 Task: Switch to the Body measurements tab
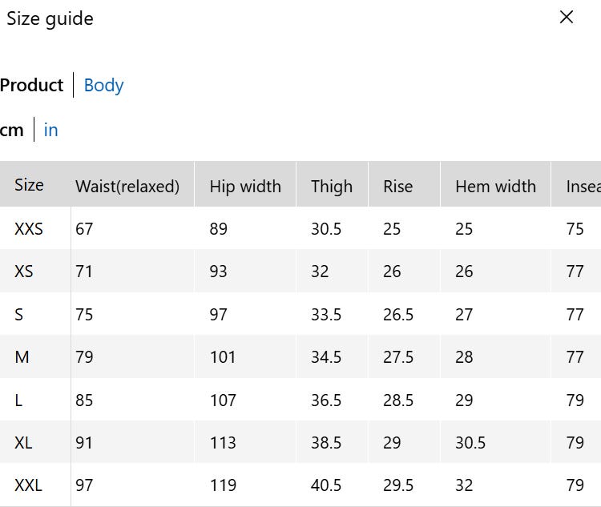pos(103,86)
